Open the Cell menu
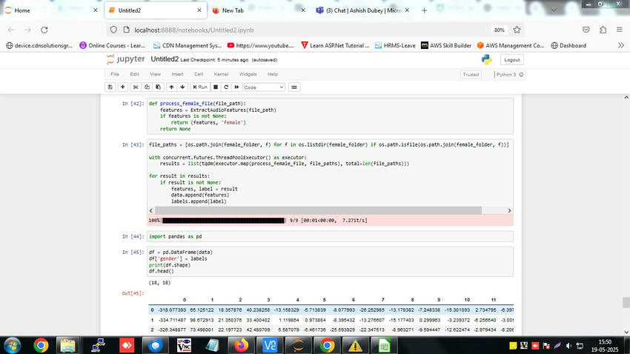Screen dimensions: 630x354 (199, 74)
